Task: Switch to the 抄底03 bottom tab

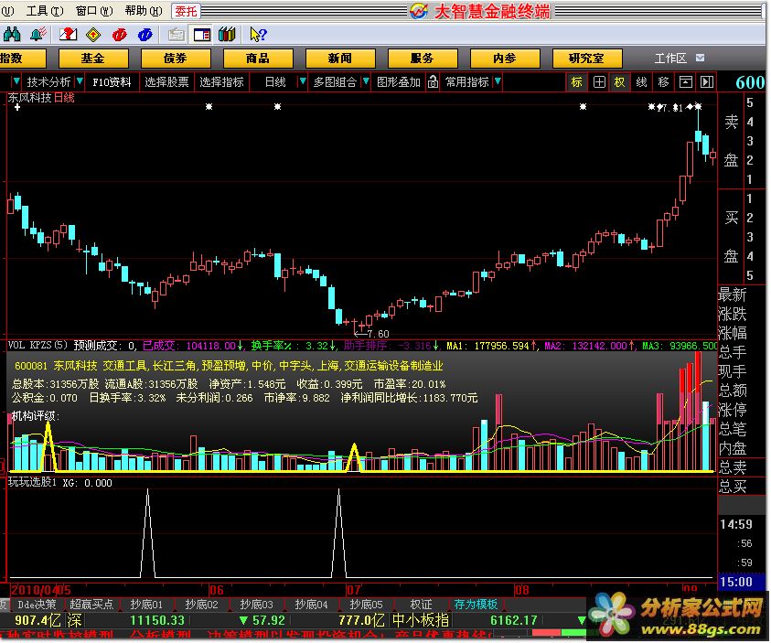Action: 256,605
